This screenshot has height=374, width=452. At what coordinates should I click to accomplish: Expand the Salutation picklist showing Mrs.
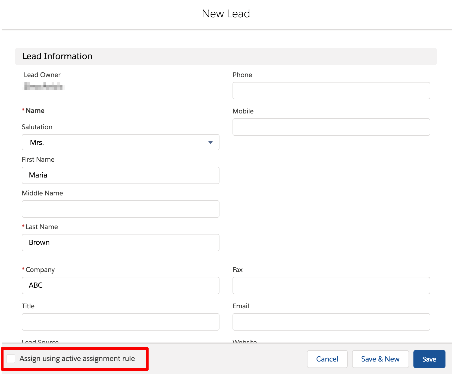[120, 142]
